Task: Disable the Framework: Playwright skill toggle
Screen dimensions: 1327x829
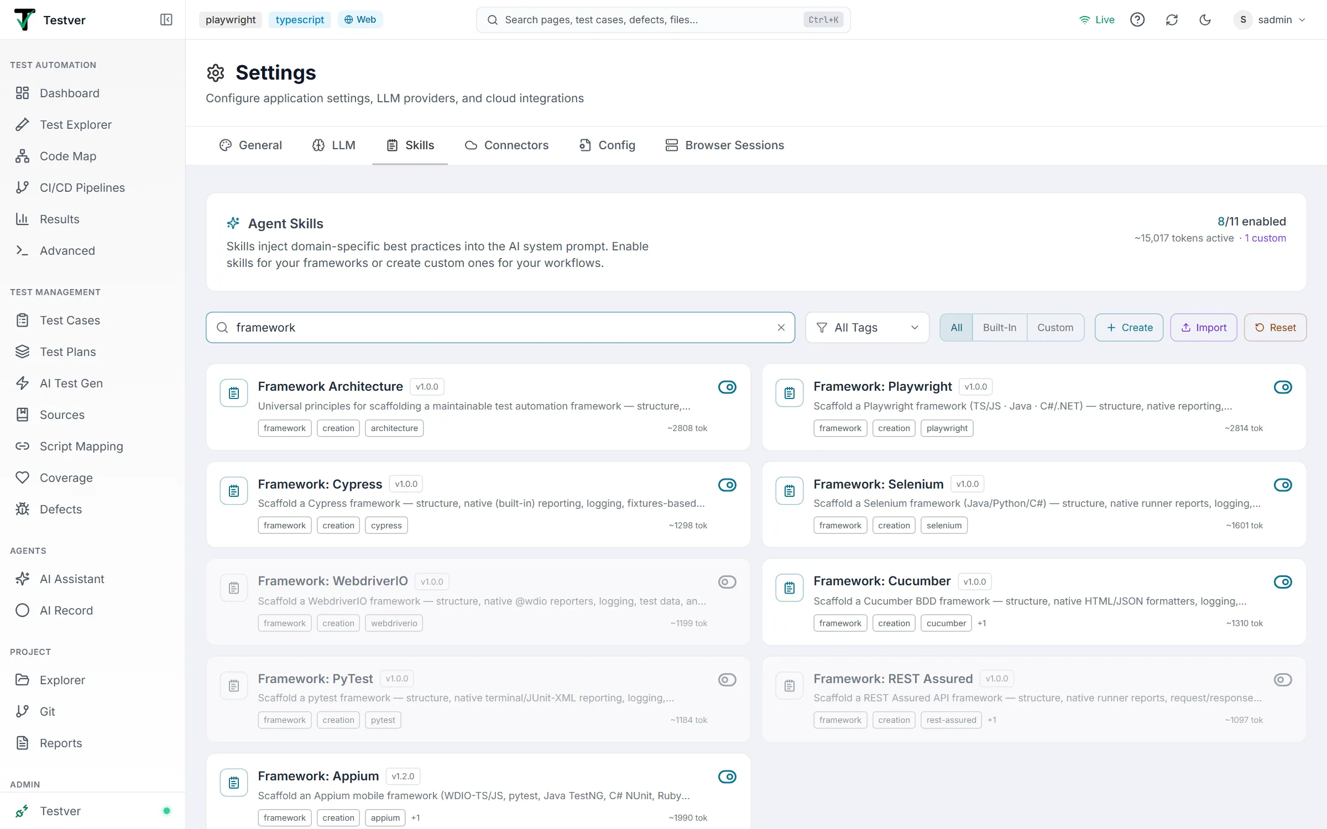Action: (1283, 387)
